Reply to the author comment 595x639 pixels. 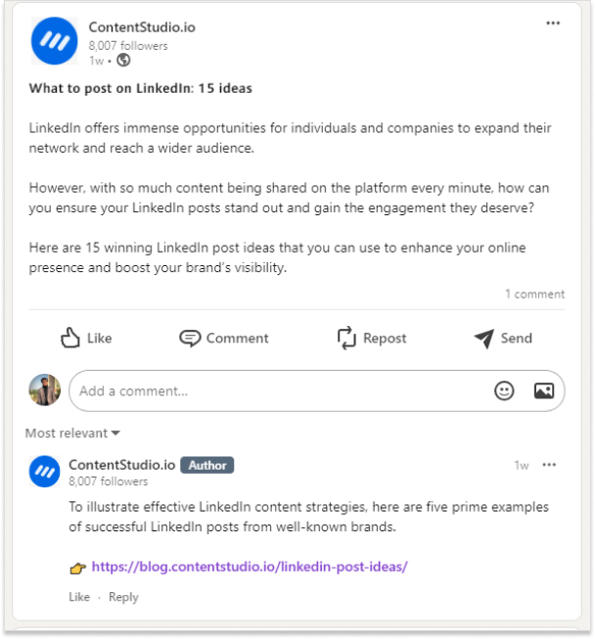[x=123, y=598]
